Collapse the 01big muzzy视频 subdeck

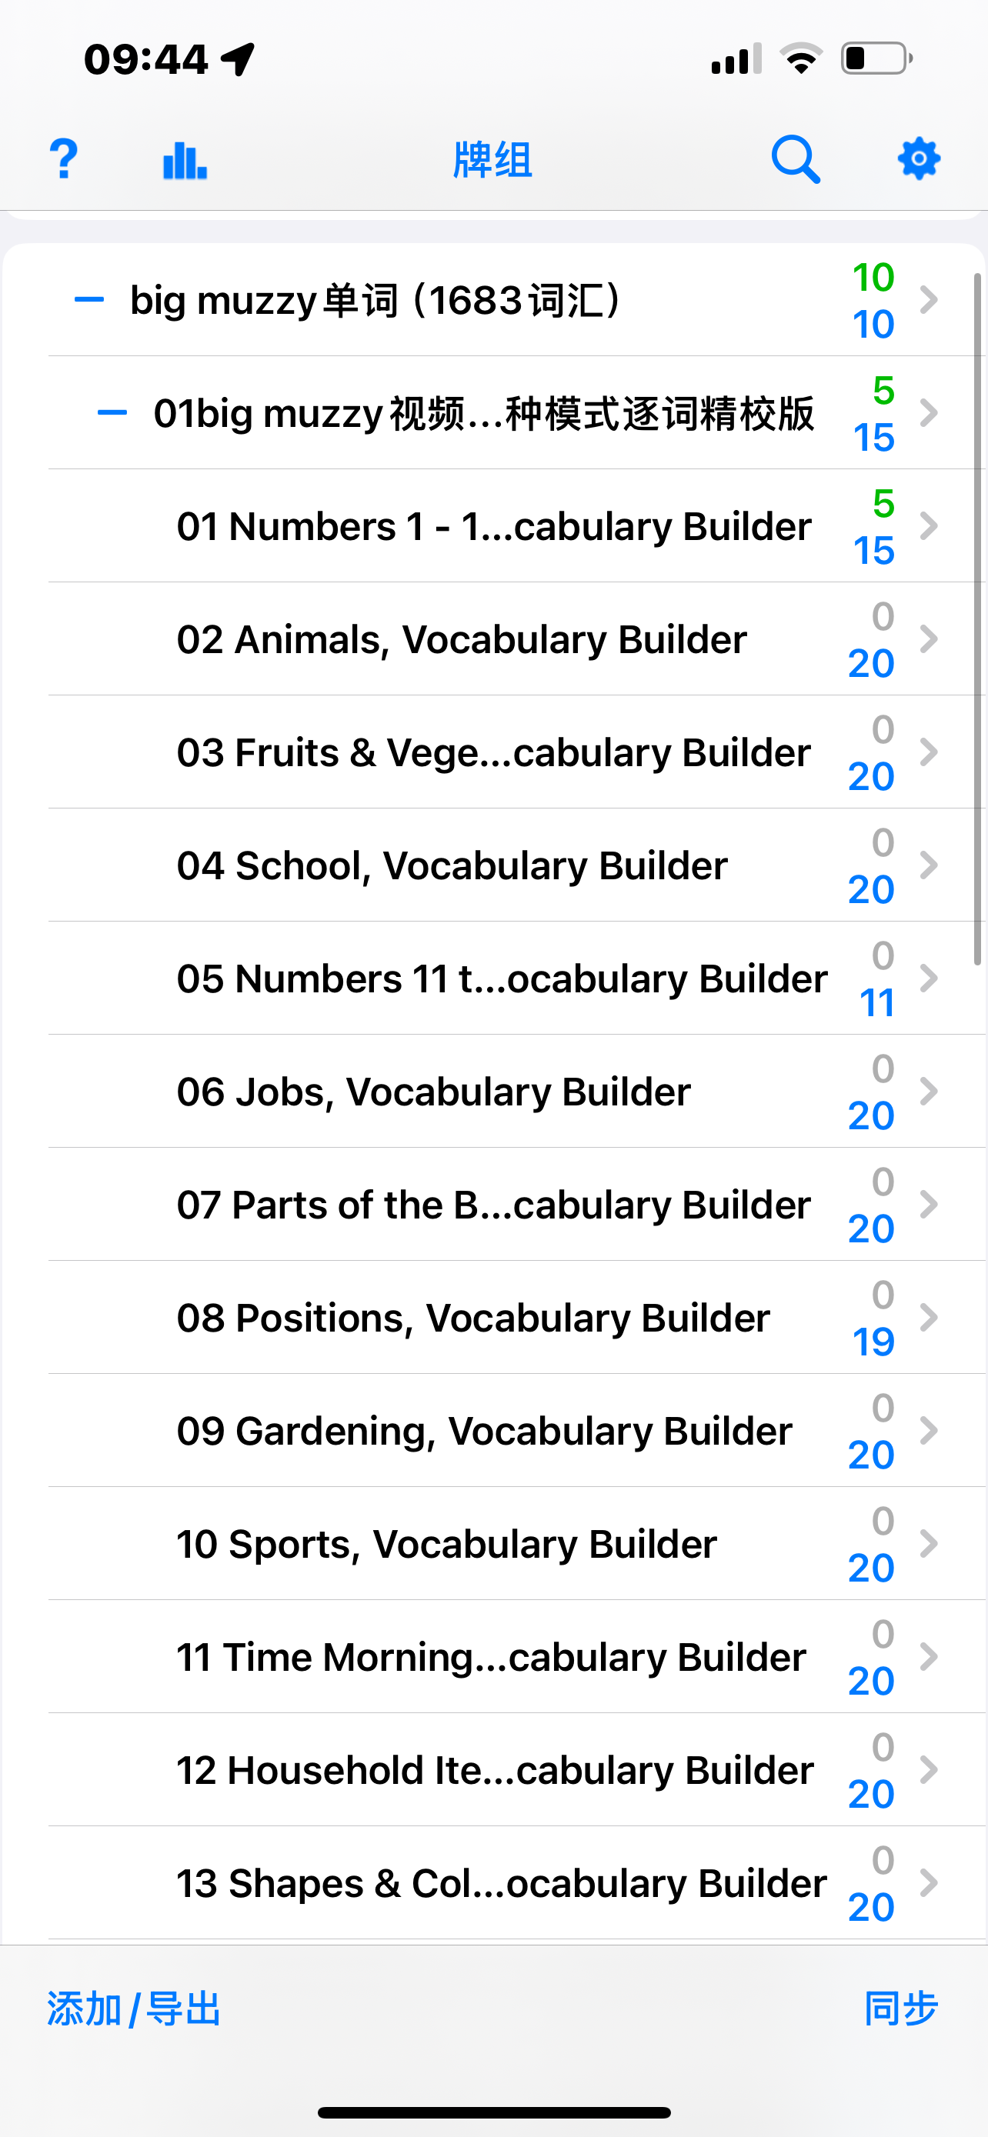(x=112, y=412)
